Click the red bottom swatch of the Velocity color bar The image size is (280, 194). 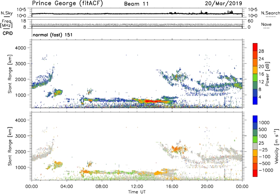255,173
